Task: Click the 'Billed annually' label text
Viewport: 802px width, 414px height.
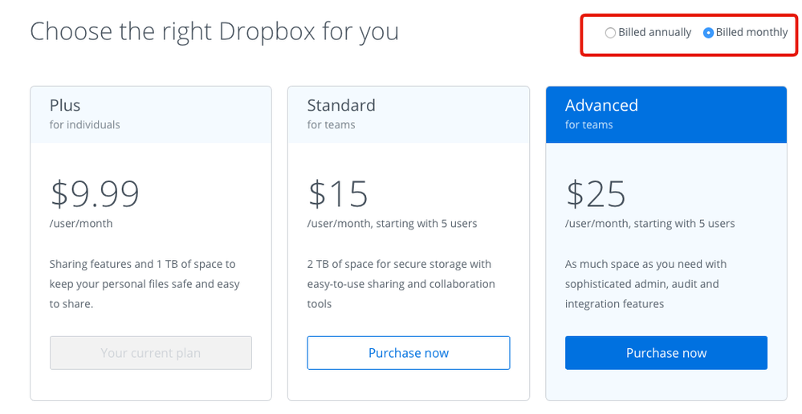Action: (x=654, y=33)
